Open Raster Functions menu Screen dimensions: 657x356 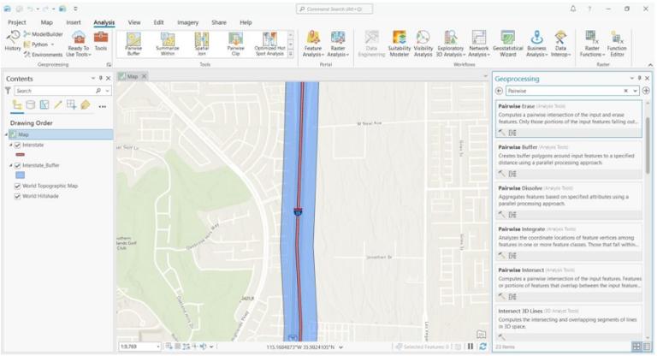[592, 44]
